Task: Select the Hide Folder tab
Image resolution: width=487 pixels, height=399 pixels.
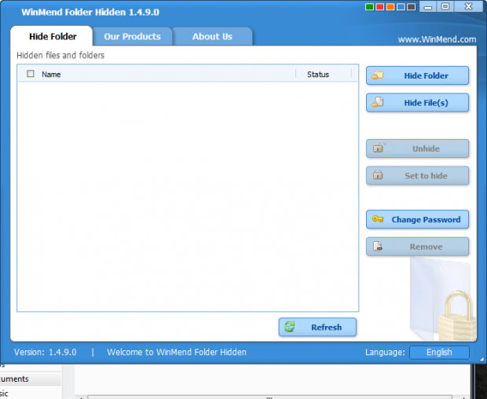Action: (53, 36)
